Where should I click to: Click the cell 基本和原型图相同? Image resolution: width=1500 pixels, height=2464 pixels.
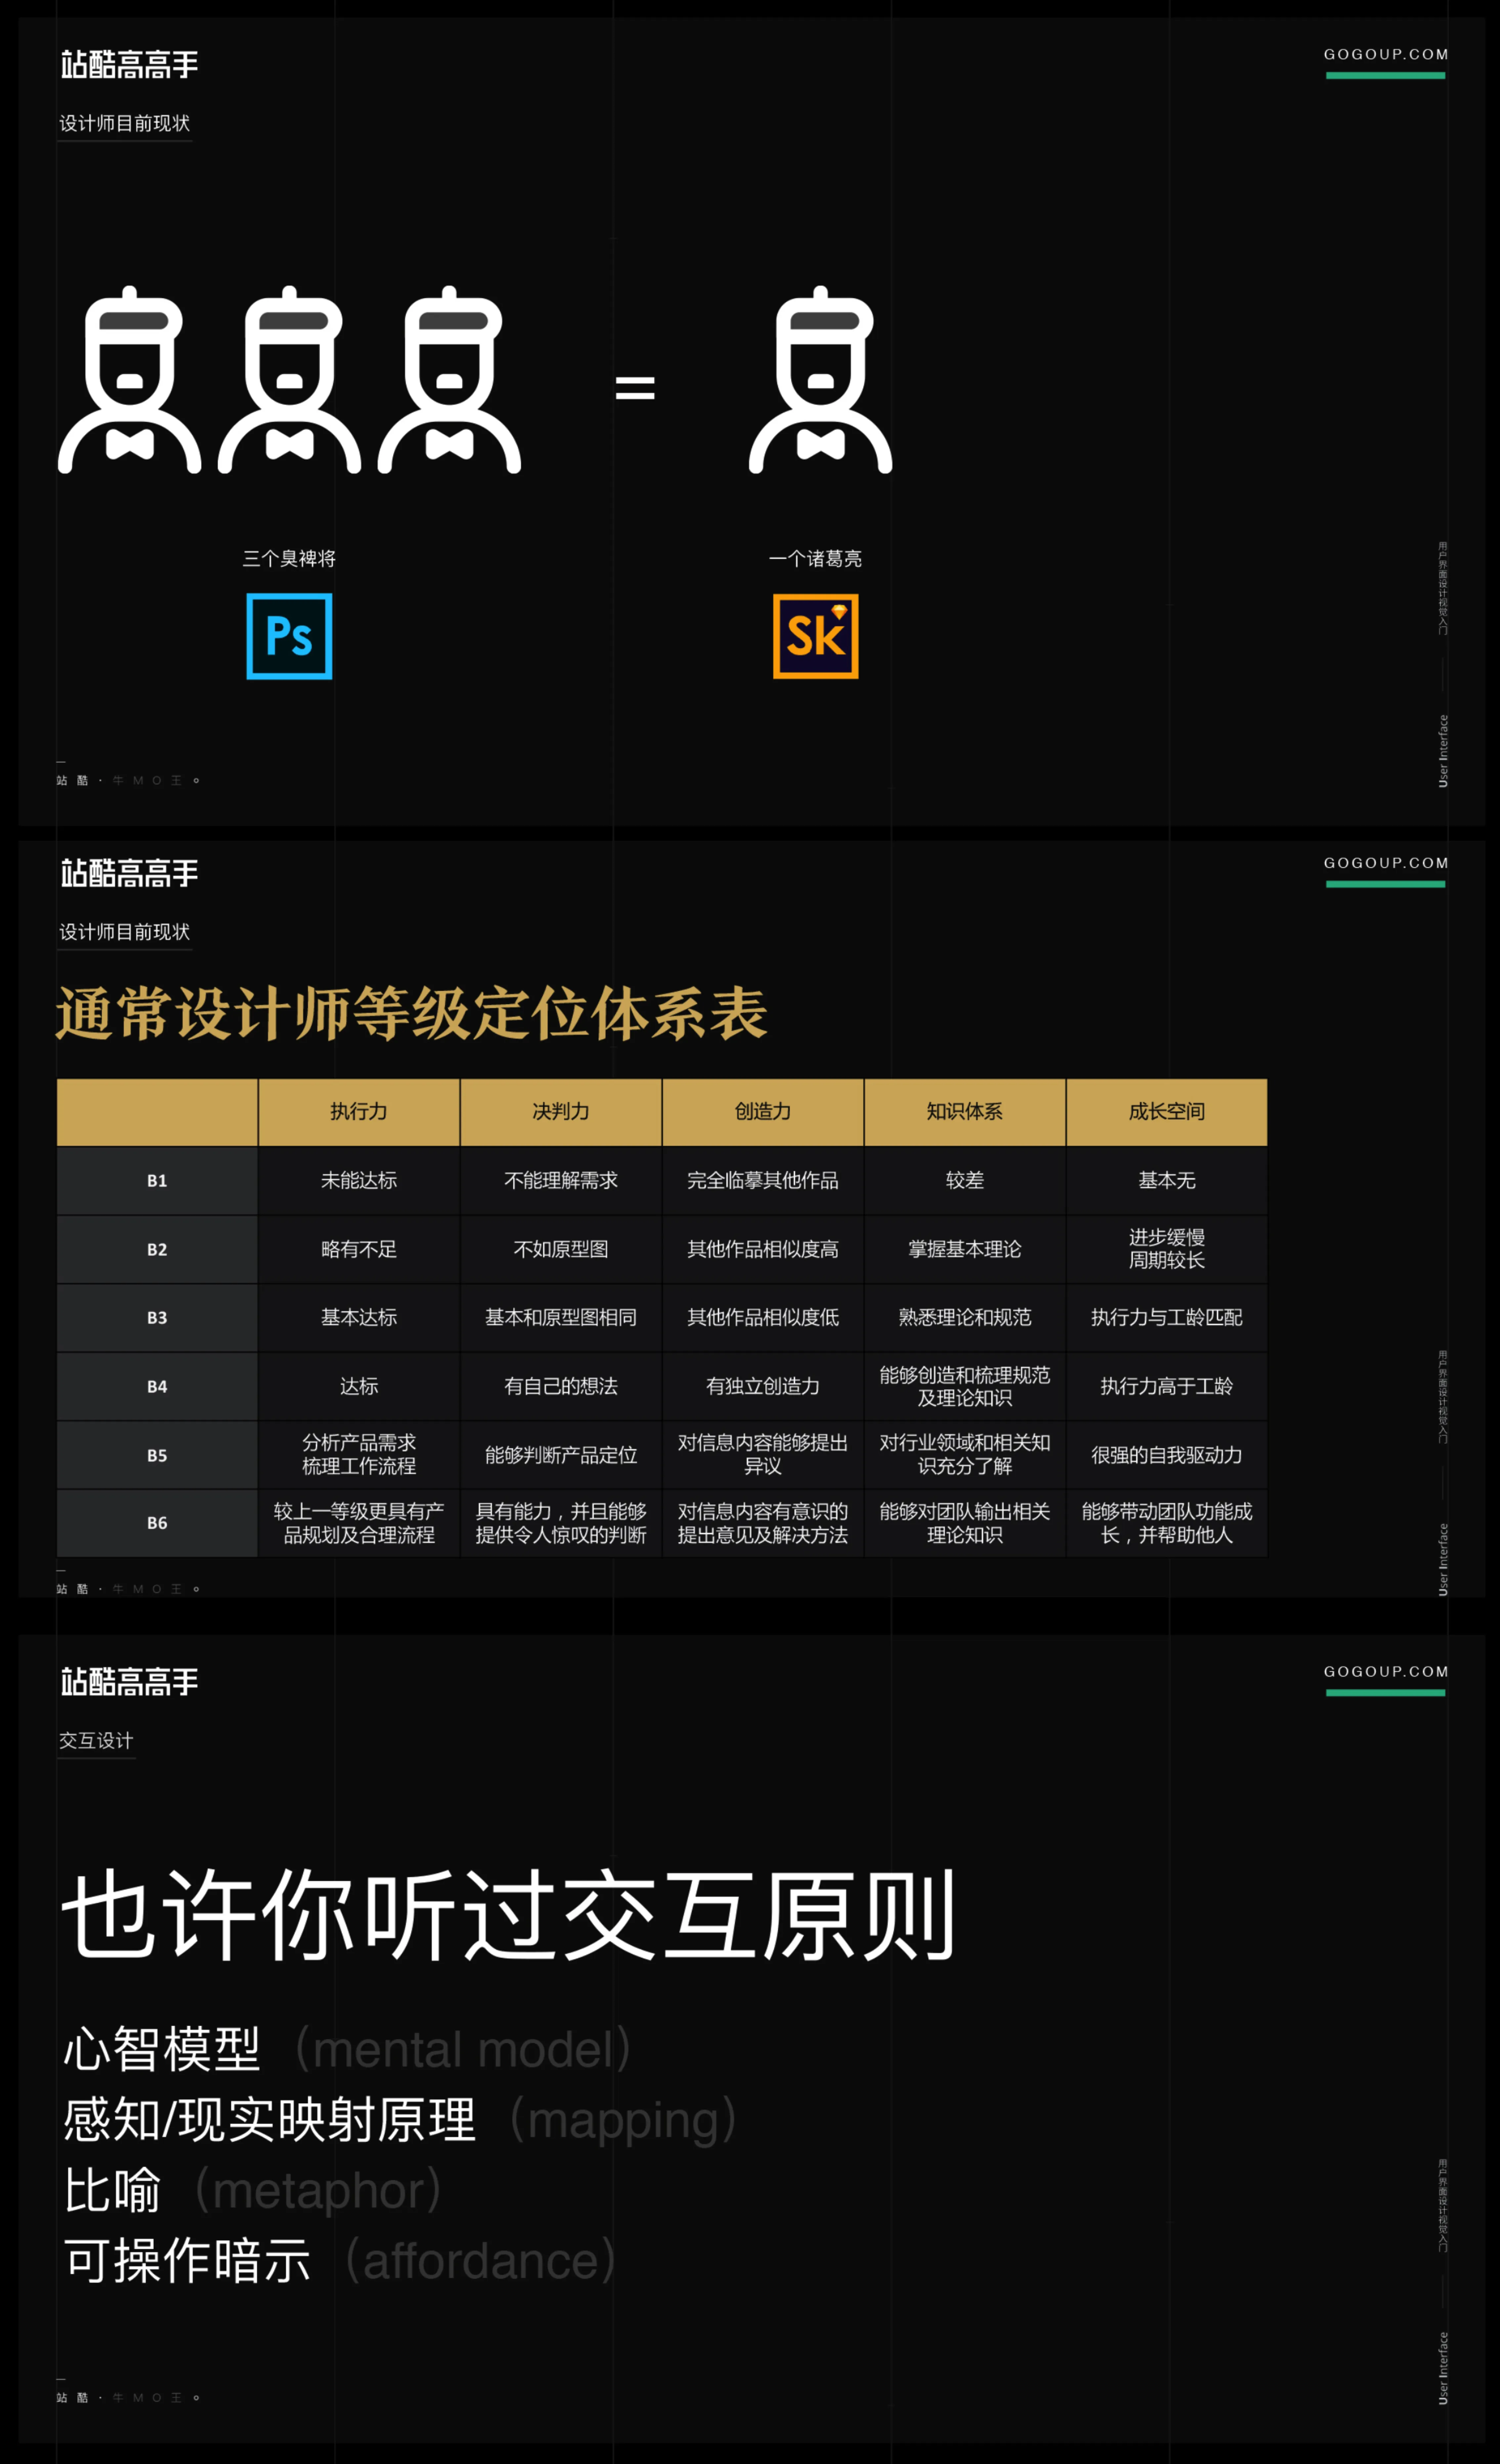(x=561, y=1318)
